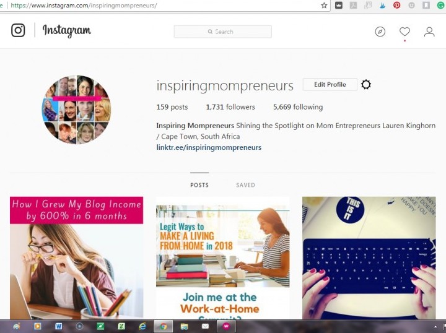Viewport: 446px width, 333px height.
Task: Open the keyboard 'This Is It' post
Action: pyautogui.click(x=369, y=257)
